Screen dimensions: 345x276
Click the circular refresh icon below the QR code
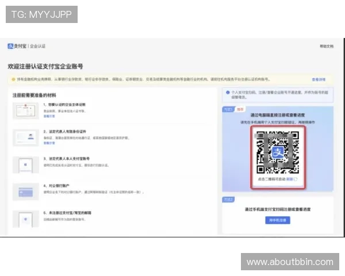coord(296,179)
